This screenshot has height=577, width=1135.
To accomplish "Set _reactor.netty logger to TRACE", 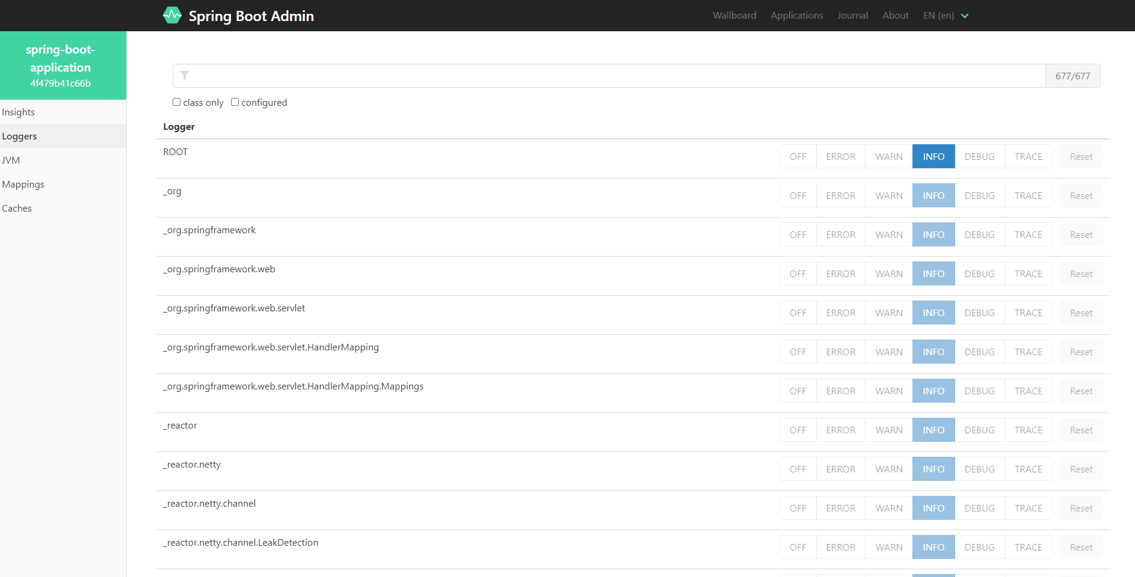I will tap(1028, 469).
